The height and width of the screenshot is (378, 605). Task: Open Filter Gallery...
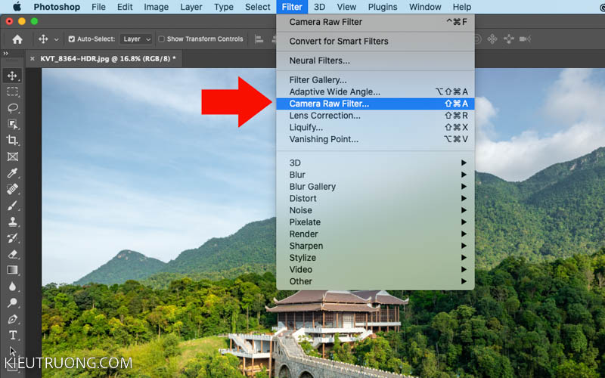pos(375,80)
